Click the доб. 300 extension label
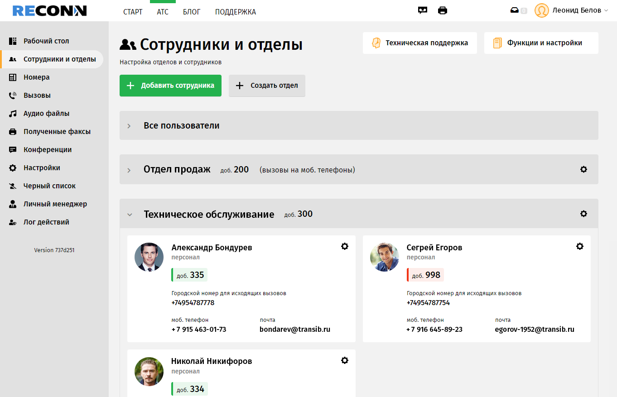Image resolution: width=617 pixels, height=397 pixels. tap(299, 214)
